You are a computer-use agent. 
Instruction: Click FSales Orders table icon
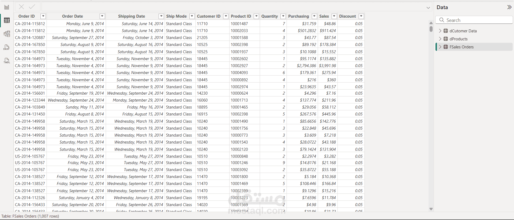coord(446,47)
